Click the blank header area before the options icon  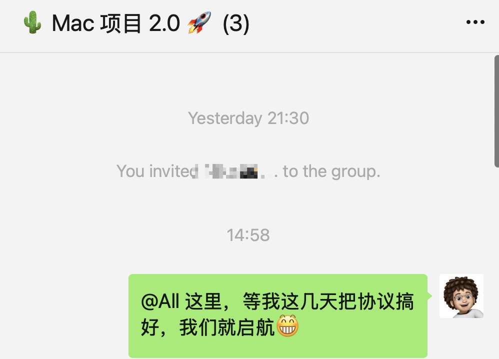click(356, 23)
